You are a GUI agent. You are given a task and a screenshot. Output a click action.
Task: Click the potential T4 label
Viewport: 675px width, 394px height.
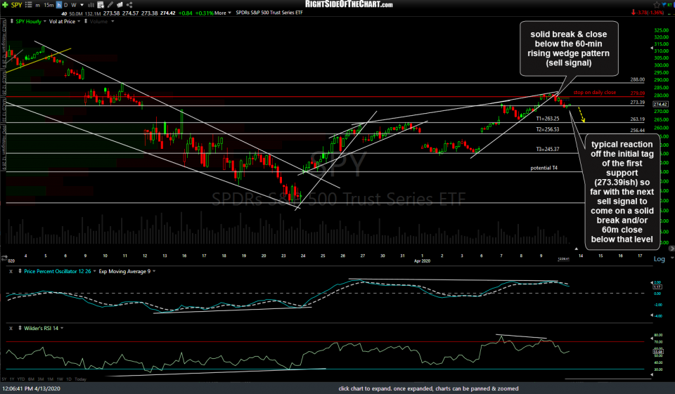(544, 168)
